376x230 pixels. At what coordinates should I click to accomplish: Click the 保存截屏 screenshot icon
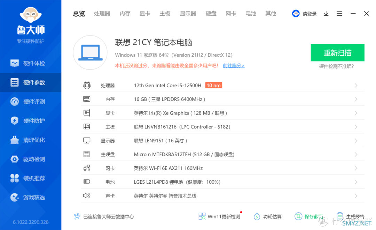pyautogui.click(x=298, y=216)
